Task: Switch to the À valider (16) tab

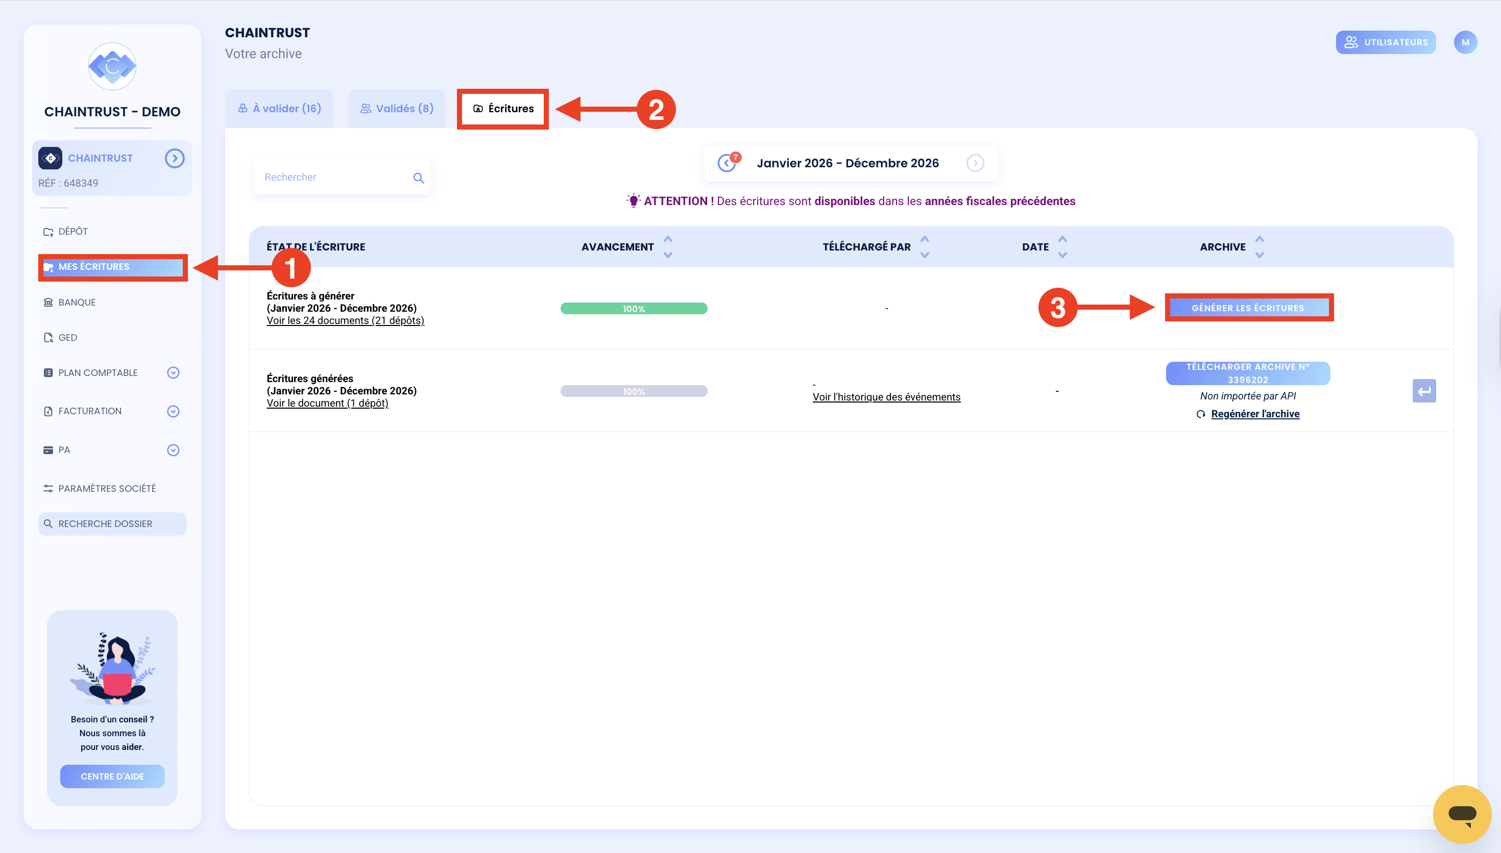Action: [x=280, y=108]
